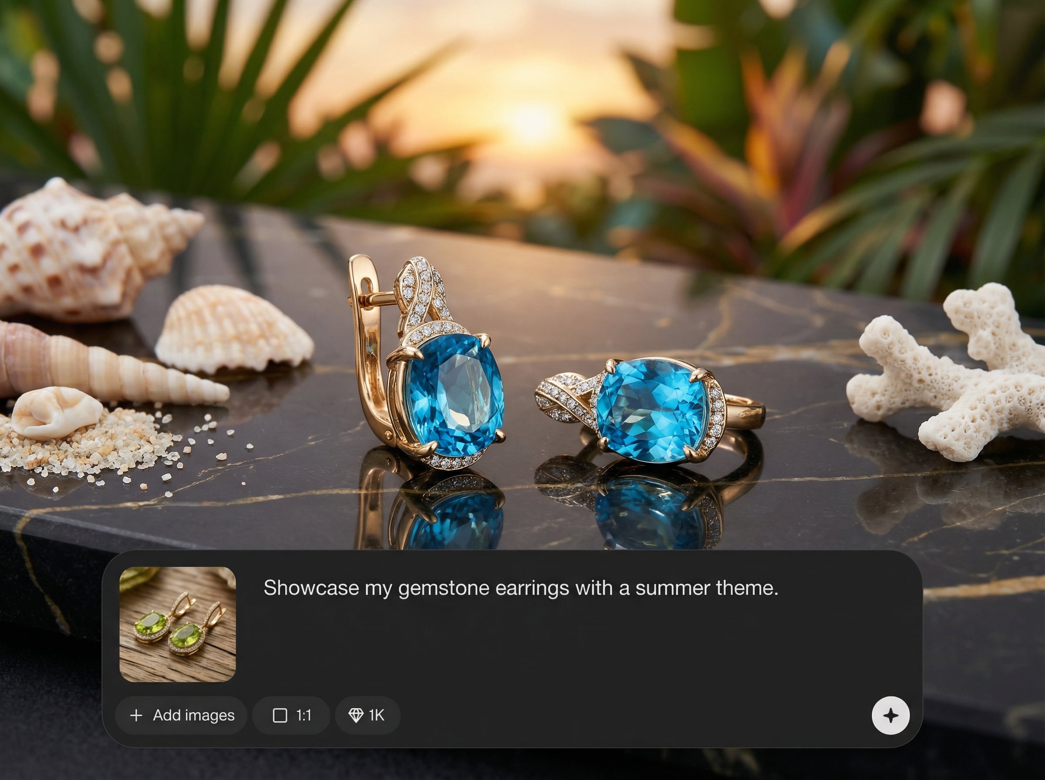Viewport: 1045px width, 780px height.
Task: Open the 1K resolution selector
Action: click(368, 715)
